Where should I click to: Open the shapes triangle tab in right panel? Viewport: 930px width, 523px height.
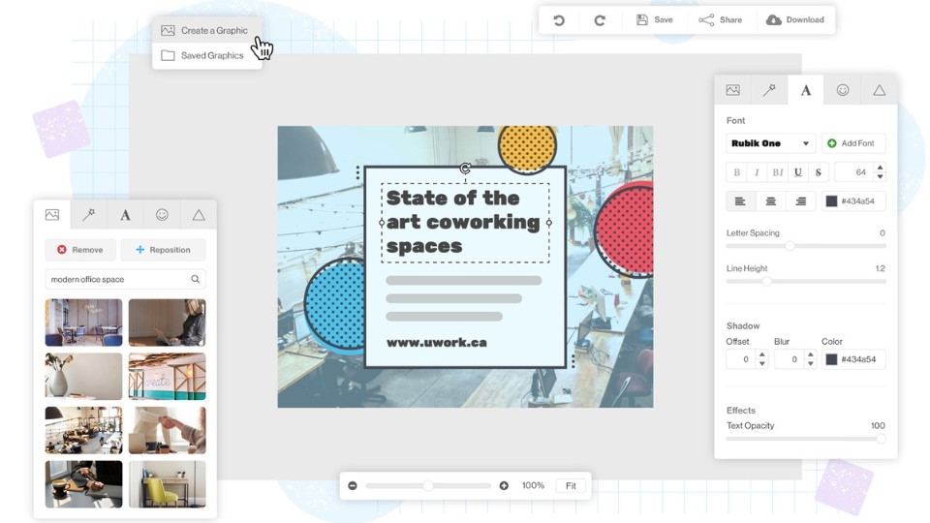point(879,90)
